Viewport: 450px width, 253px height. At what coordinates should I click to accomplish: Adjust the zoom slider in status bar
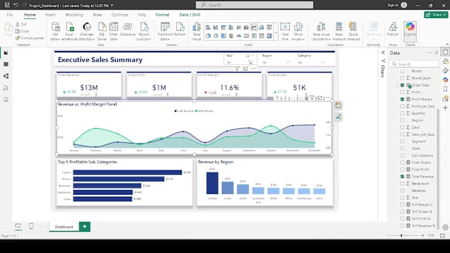coord(402,236)
